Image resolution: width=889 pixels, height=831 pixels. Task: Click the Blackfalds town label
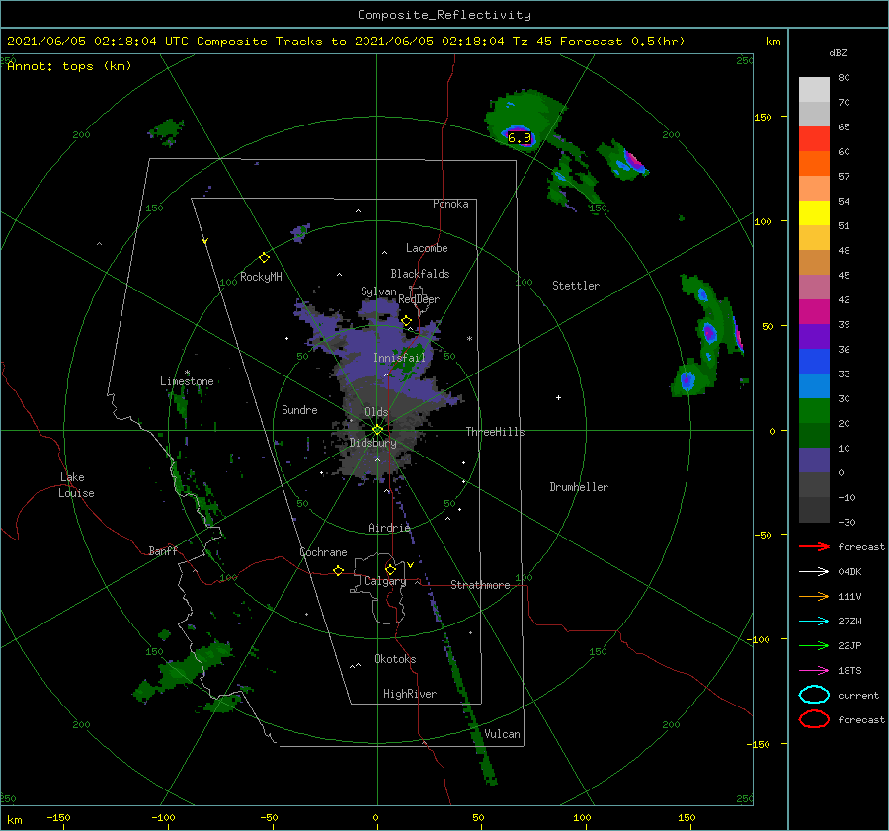(420, 274)
